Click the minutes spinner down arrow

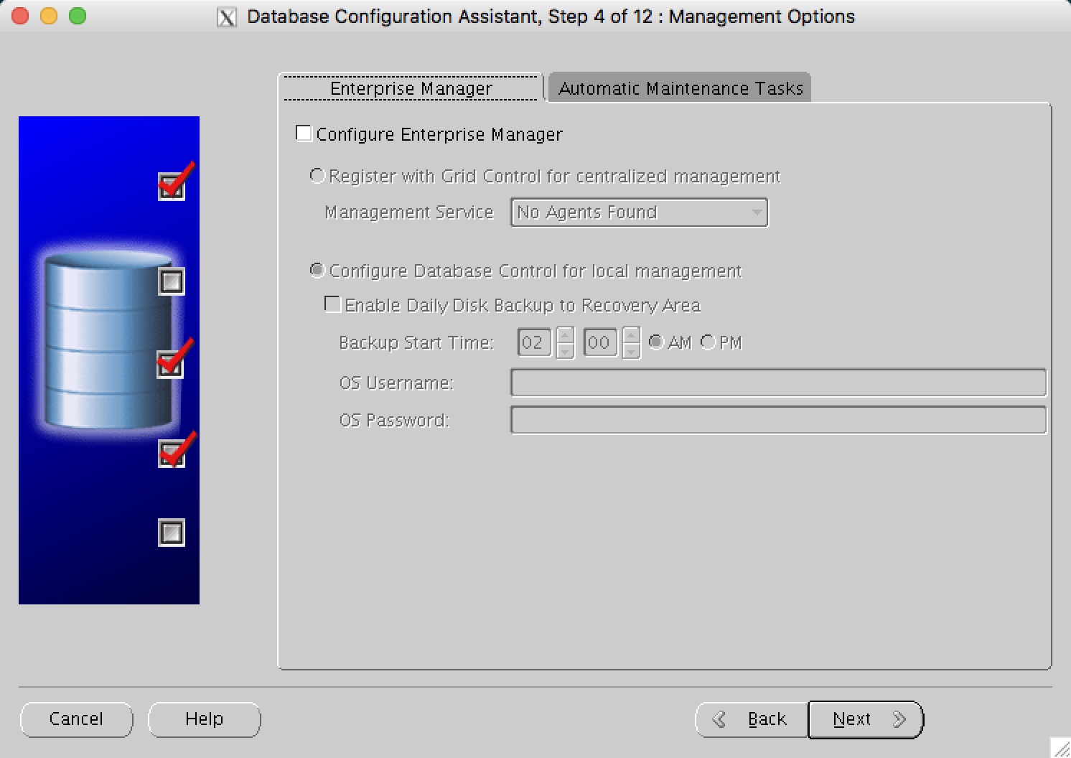click(630, 350)
